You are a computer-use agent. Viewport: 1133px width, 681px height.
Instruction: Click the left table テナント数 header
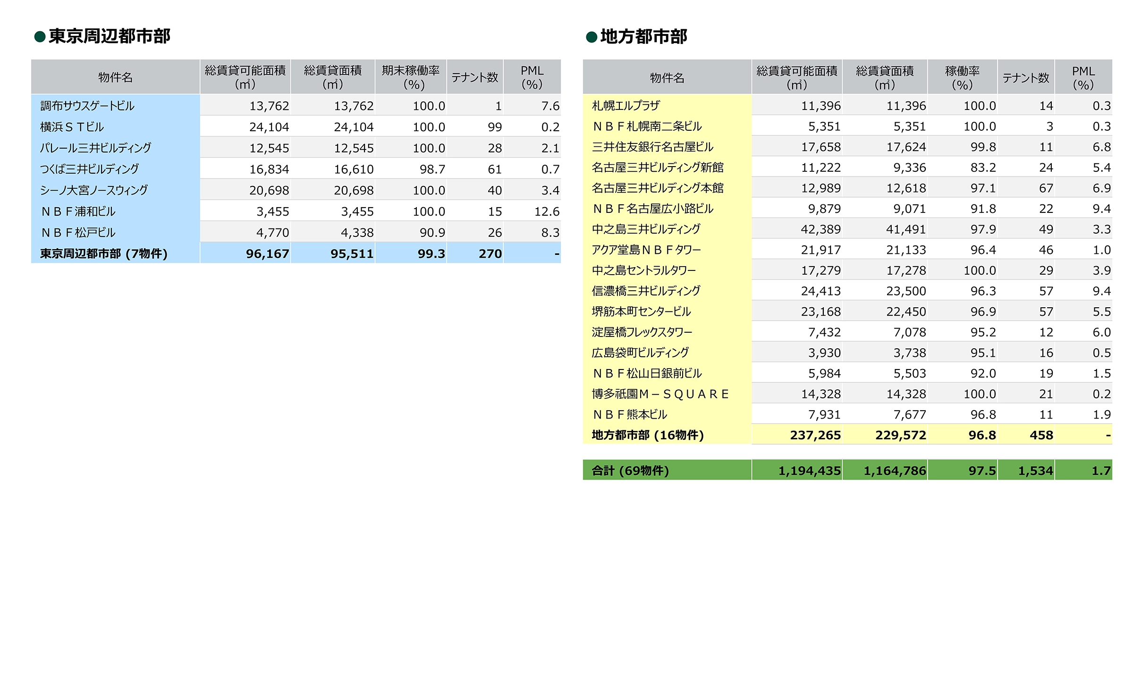475,77
